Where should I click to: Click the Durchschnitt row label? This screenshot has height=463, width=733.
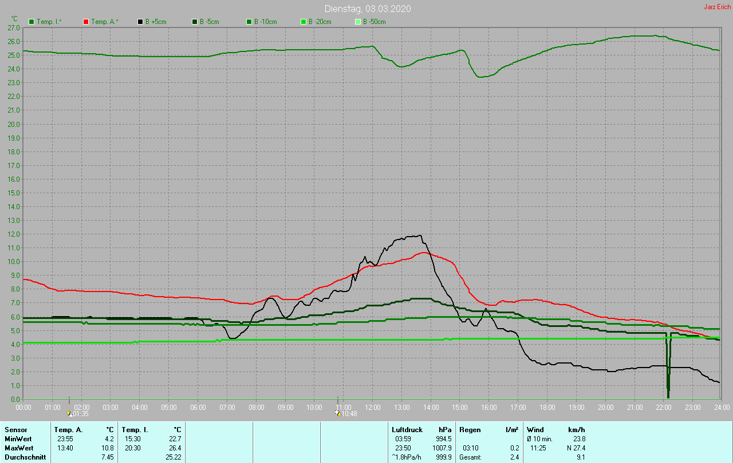tap(24, 457)
